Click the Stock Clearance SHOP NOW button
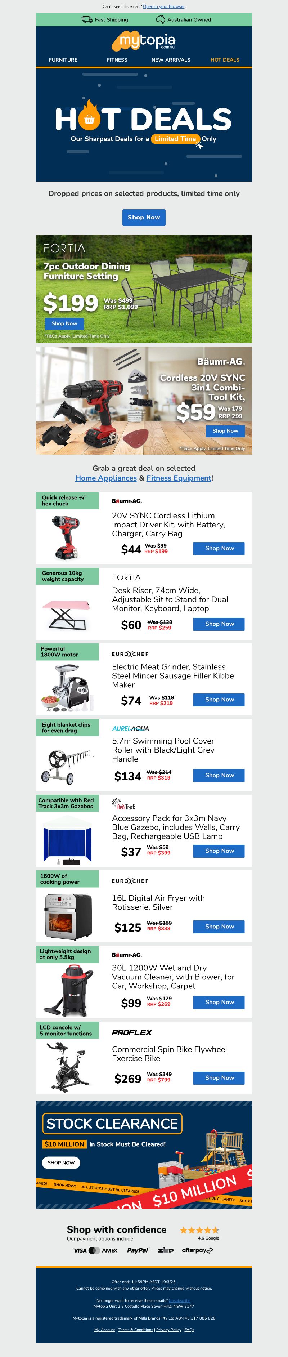The height and width of the screenshot is (1357, 288). click(61, 1162)
